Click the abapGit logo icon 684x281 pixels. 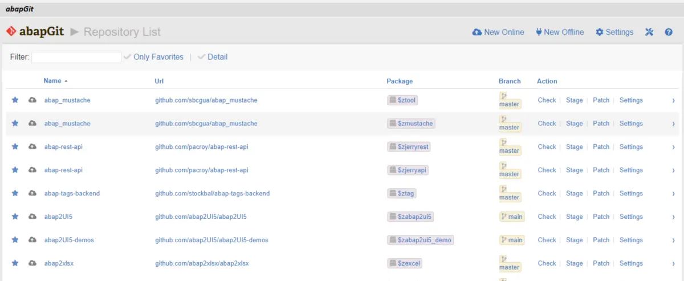click(11, 32)
